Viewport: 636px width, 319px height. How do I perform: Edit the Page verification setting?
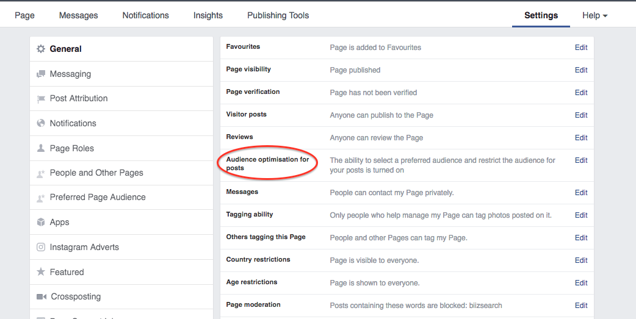pyautogui.click(x=581, y=93)
